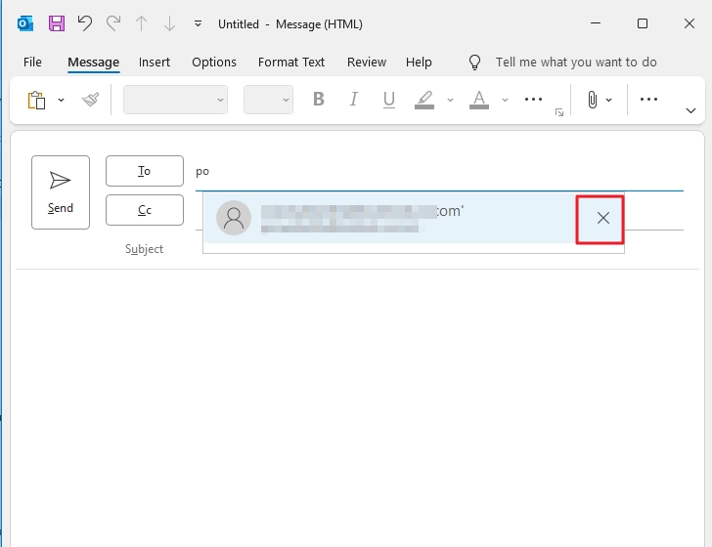Click the Paste clipboard icon

[x=37, y=100]
